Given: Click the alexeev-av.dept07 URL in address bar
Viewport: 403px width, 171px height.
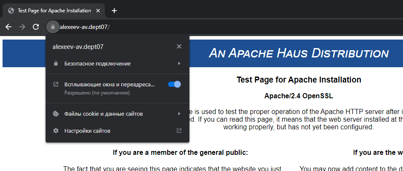Looking at the screenshot, I should 84,27.
